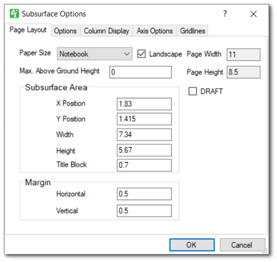Click the Subsurface Area Width field
The height and width of the screenshot is (262, 277).
(144, 134)
